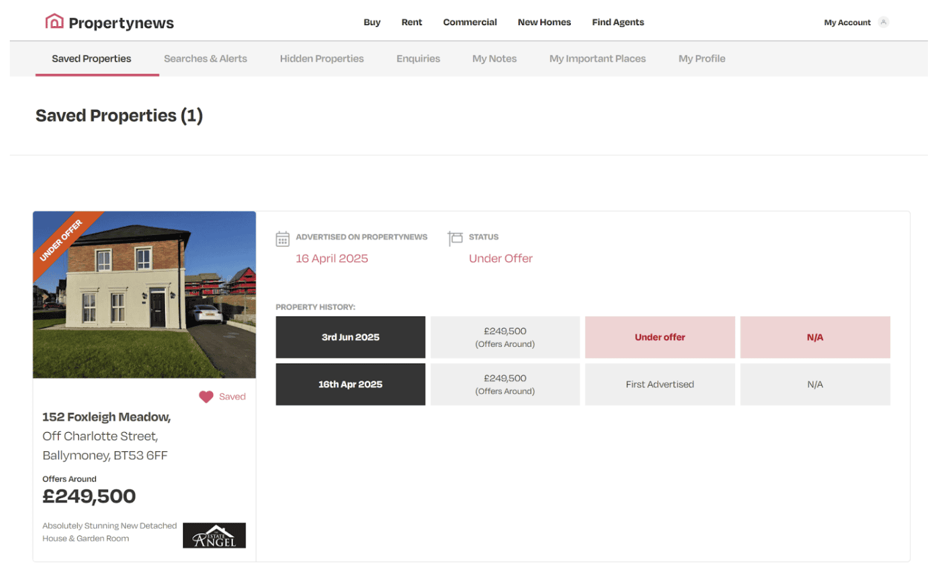Click the property description summary text
931x580 pixels.
coord(109,532)
